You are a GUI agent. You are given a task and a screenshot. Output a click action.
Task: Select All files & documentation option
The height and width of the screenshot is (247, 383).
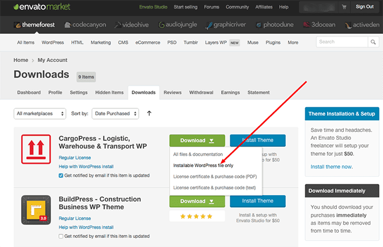[198, 155]
